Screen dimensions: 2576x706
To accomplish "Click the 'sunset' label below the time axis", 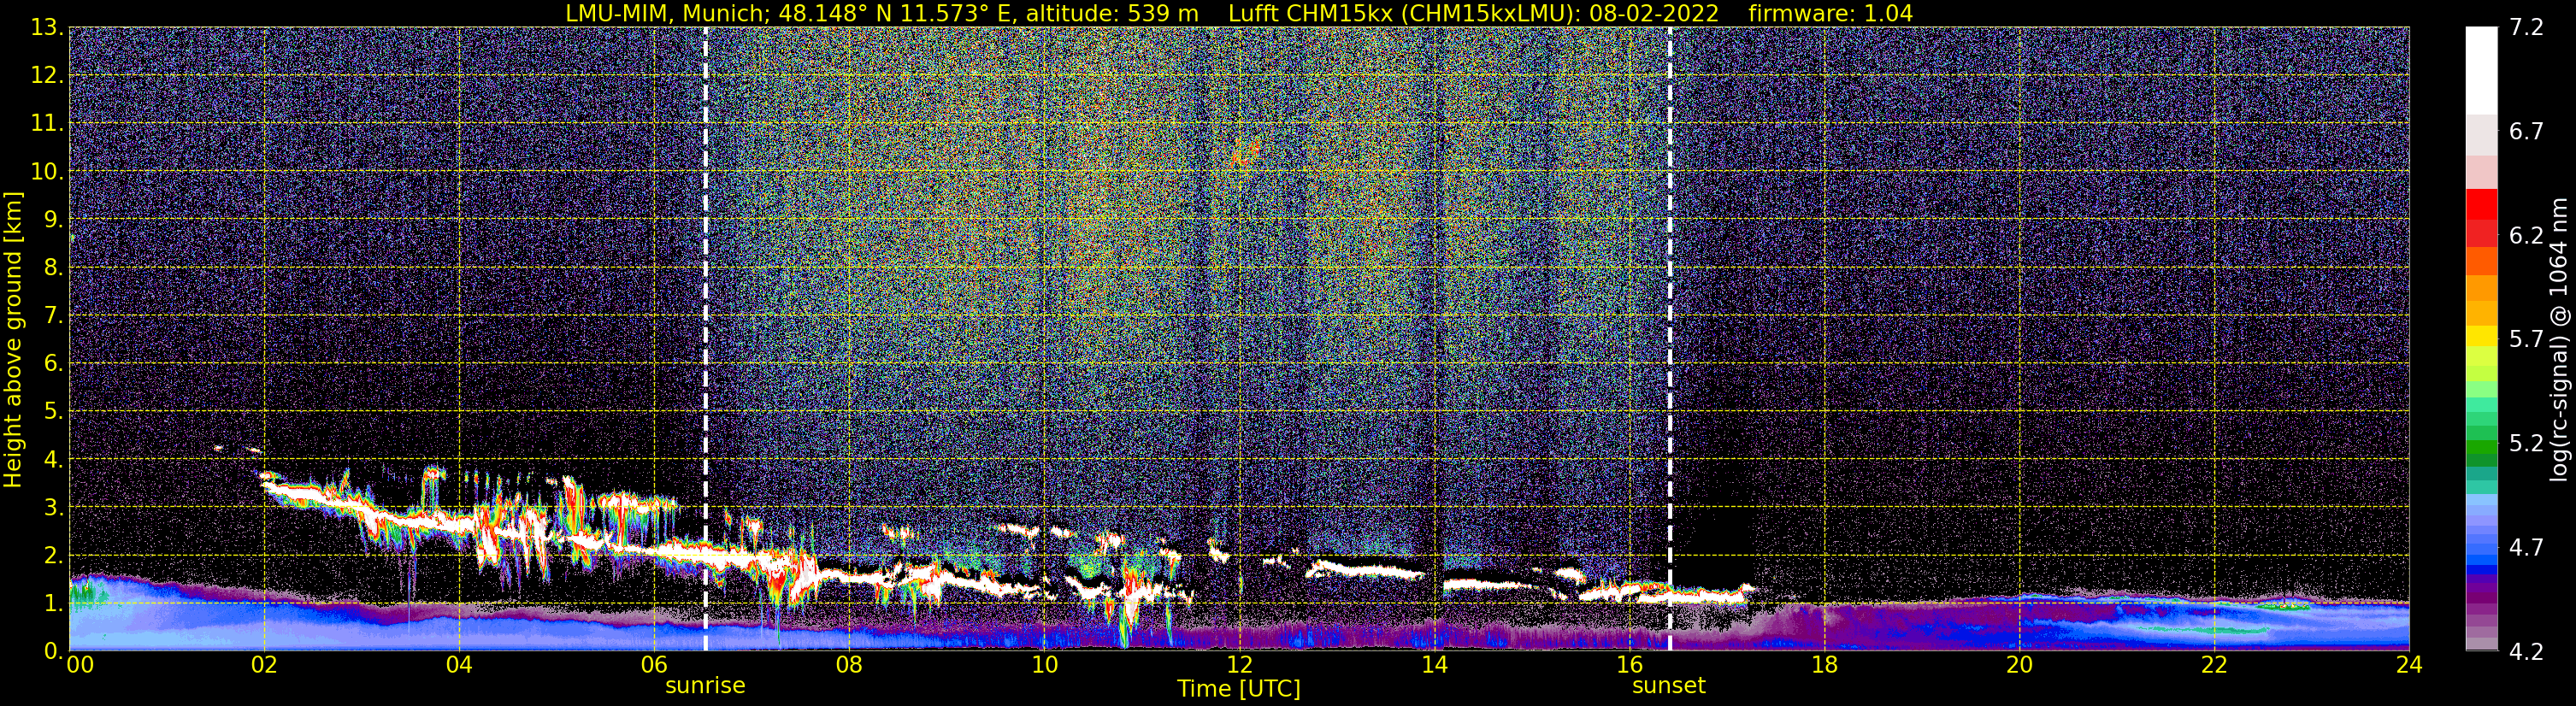I will pos(1669,686).
